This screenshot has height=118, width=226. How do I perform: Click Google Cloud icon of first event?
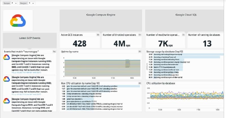click(6, 57)
